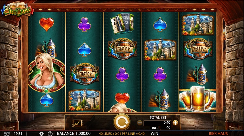The width and height of the screenshot is (244, 136).
Task: Decrease total bet with minus button
Action: [140, 123]
